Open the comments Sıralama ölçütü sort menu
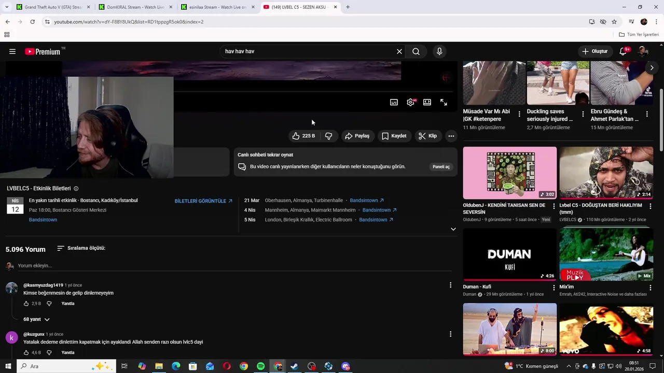Screen dimensions: 664x373 [81, 248]
